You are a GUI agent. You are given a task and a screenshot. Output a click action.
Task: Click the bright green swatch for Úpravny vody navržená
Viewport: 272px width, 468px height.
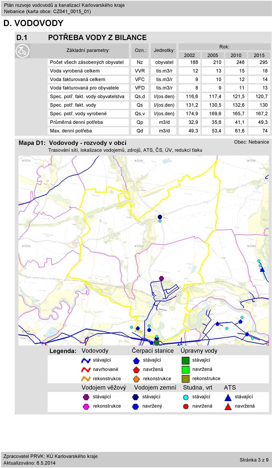point(186,370)
